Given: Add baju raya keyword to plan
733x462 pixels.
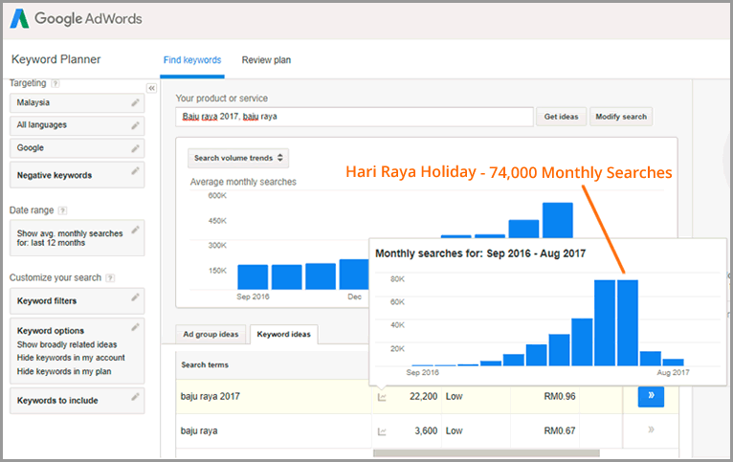Looking at the screenshot, I should click(651, 429).
